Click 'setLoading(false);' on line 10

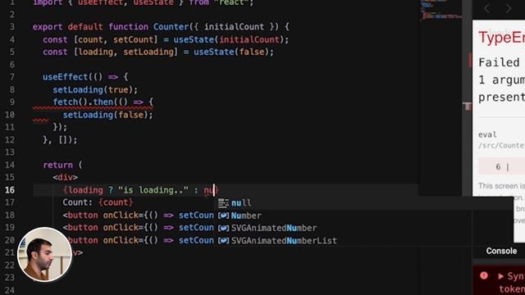pos(107,115)
